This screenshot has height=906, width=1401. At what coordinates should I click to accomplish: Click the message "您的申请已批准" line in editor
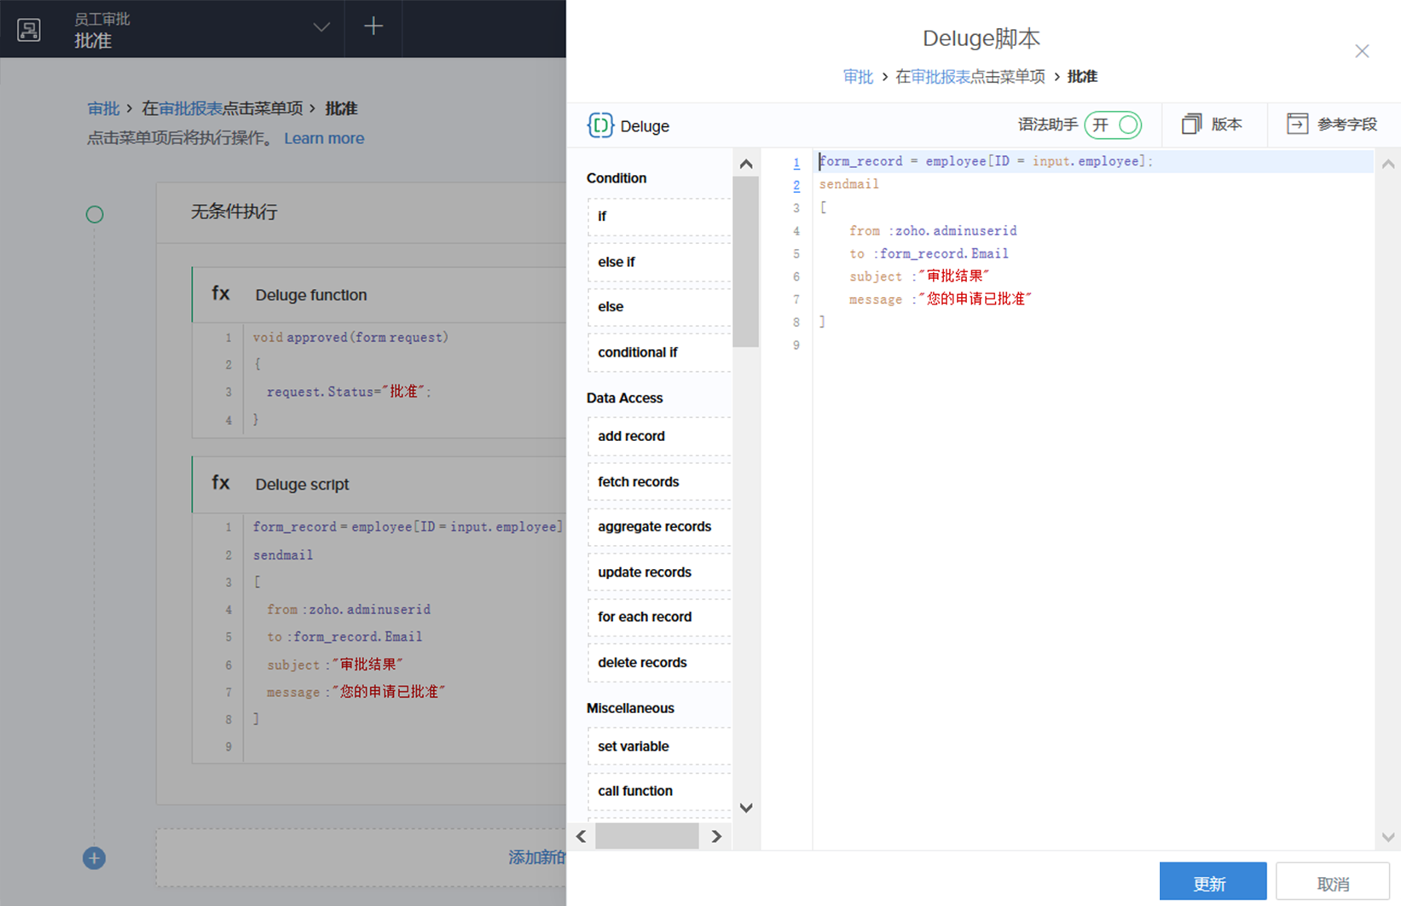941,299
